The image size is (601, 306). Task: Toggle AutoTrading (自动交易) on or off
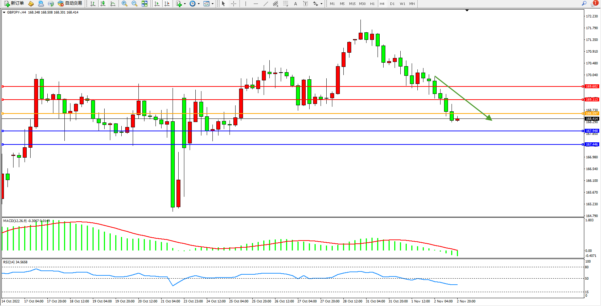pyautogui.click(x=70, y=4)
